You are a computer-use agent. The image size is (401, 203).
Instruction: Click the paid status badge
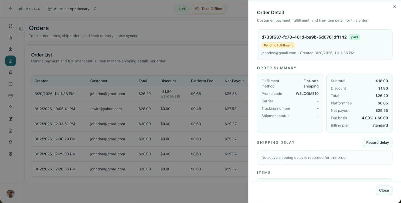(x=354, y=37)
